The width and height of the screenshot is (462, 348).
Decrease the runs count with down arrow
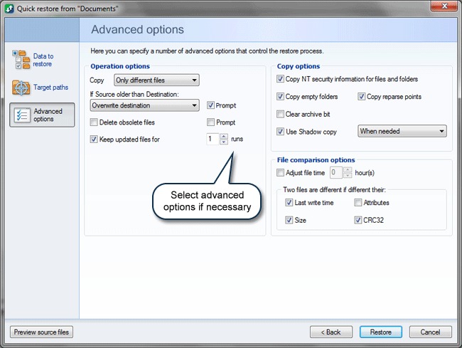pyautogui.click(x=224, y=142)
